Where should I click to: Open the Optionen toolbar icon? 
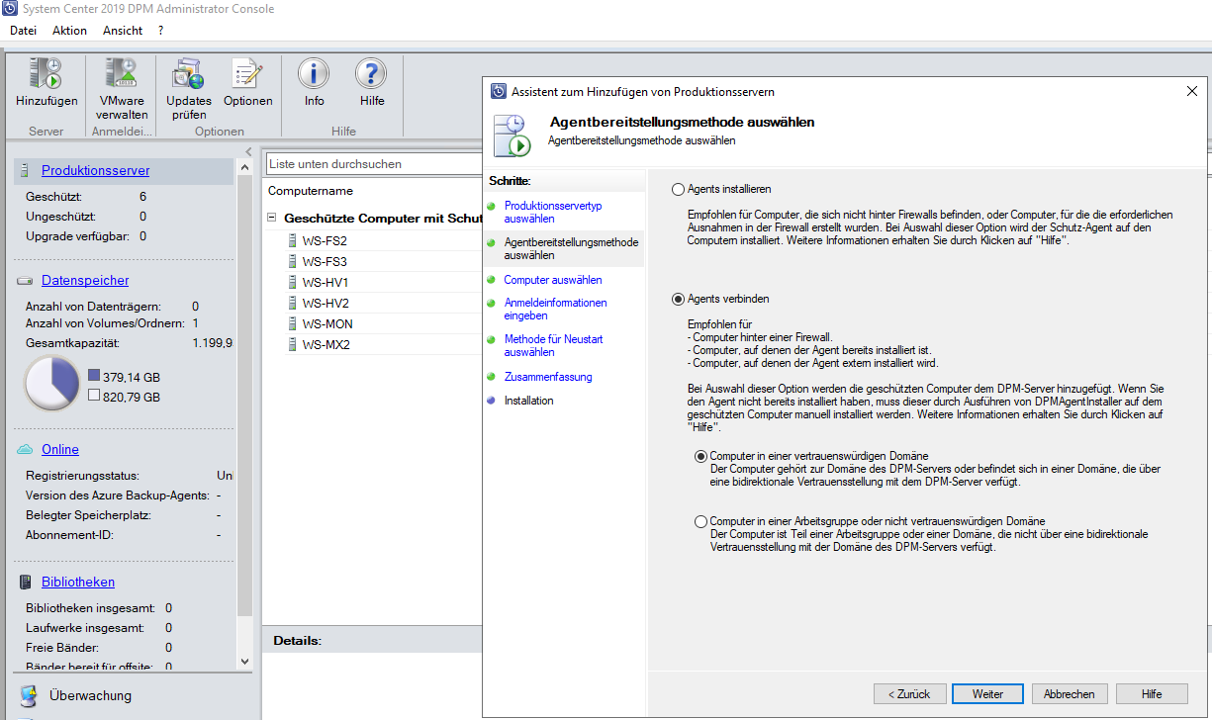(x=247, y=74)
